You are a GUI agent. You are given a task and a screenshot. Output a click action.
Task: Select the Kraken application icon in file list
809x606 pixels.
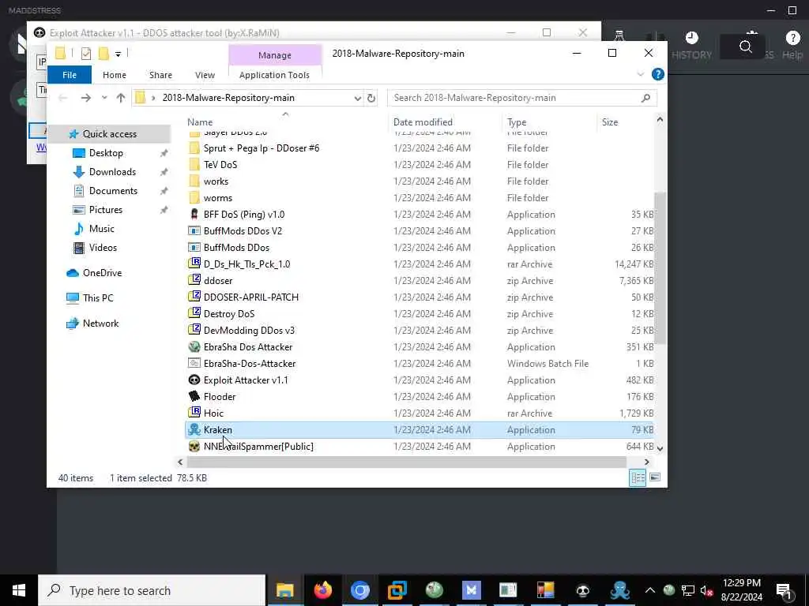tap(194, 429)
